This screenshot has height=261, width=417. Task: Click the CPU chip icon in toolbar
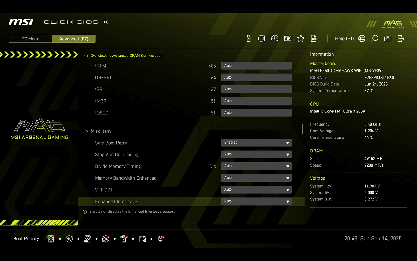pyautogui.click(x=261, y=39)
